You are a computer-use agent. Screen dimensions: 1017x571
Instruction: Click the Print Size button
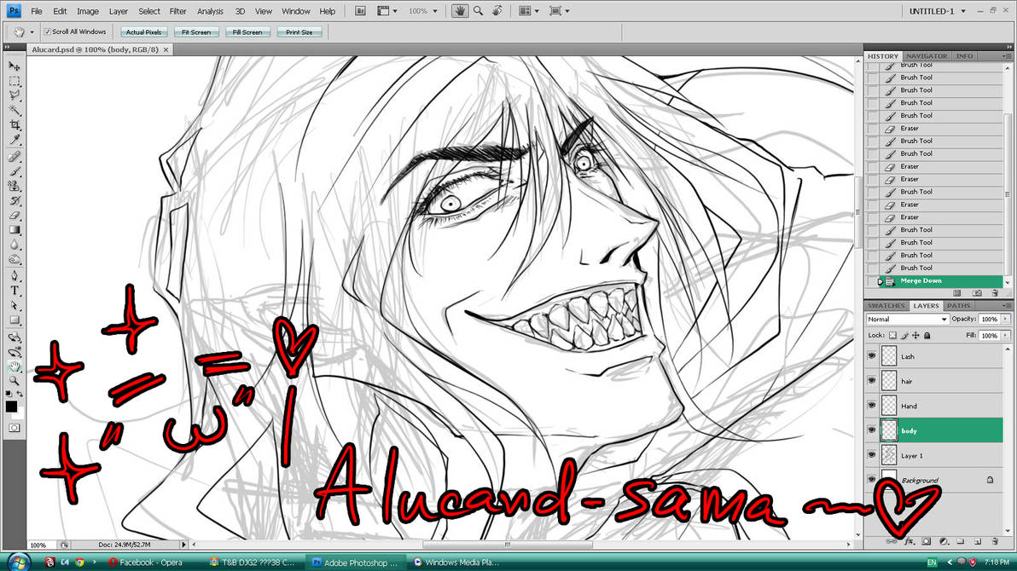pos(299,32)
